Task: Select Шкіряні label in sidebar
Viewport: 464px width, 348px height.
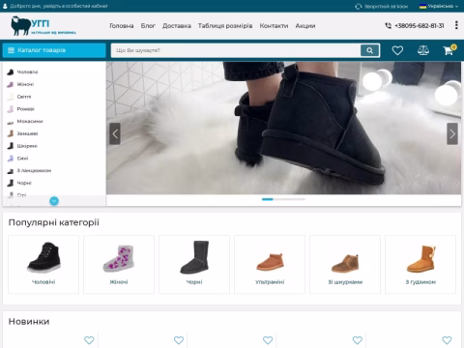Action: 27,146
